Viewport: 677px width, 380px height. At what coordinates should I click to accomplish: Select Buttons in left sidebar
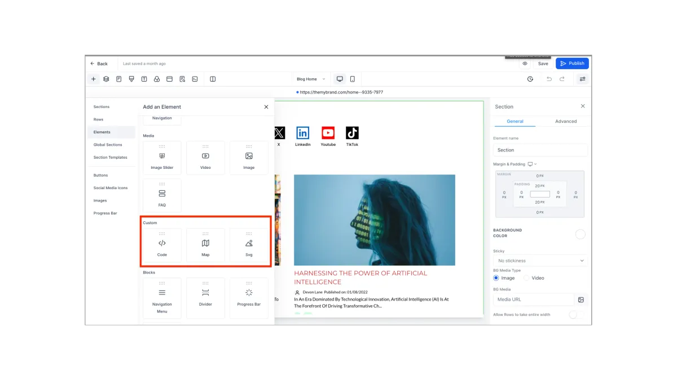click(100, 175)
